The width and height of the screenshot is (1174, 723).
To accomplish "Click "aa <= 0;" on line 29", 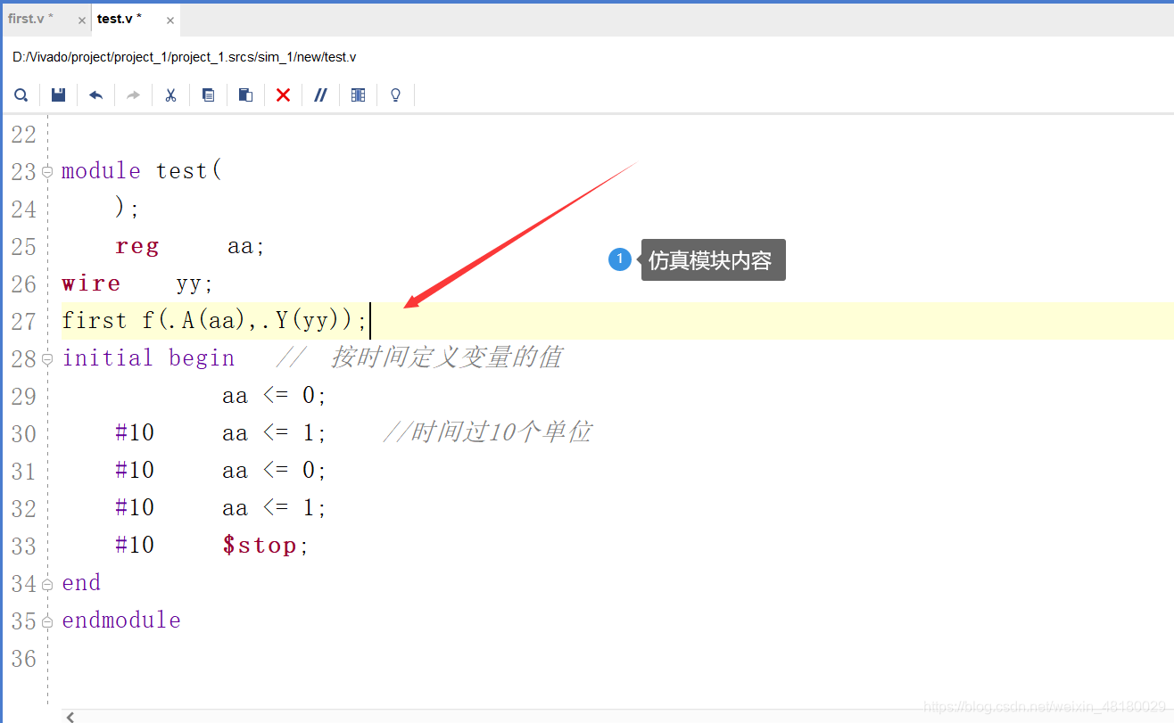I will coord(275,395).
